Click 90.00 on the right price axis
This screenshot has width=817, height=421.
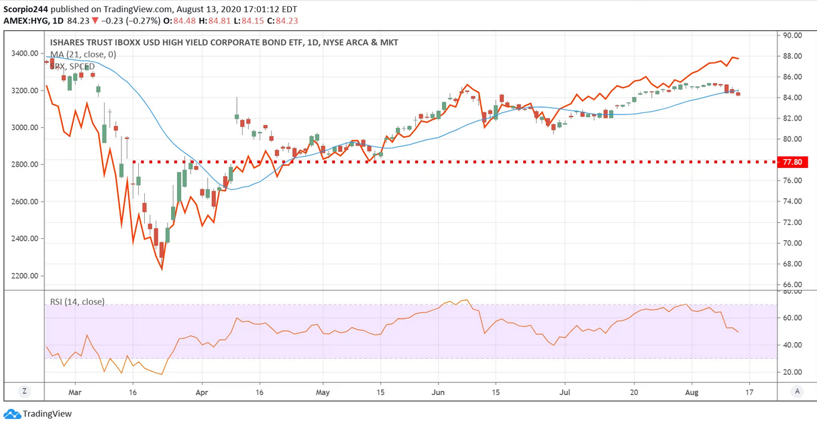[792, 35]
